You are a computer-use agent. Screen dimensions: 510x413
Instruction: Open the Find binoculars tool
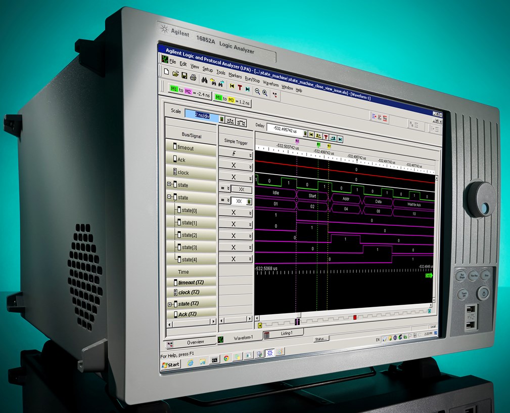pyautogui.click(x=204, y=79)
